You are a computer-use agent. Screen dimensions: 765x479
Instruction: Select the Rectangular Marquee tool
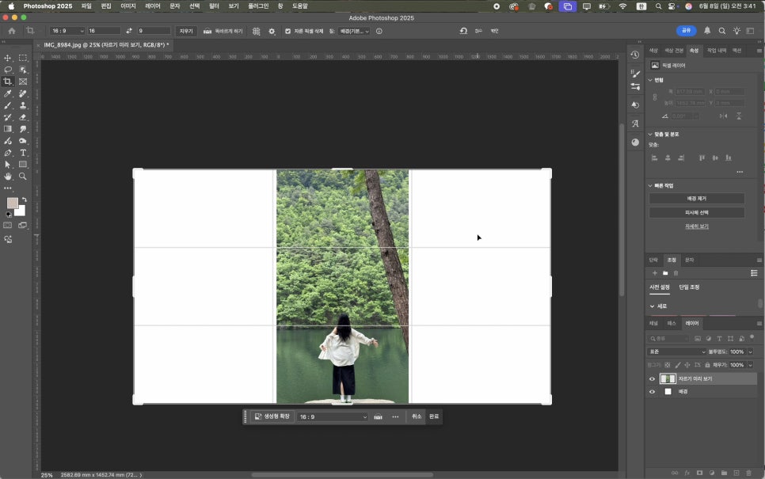(x=23, y=58)
